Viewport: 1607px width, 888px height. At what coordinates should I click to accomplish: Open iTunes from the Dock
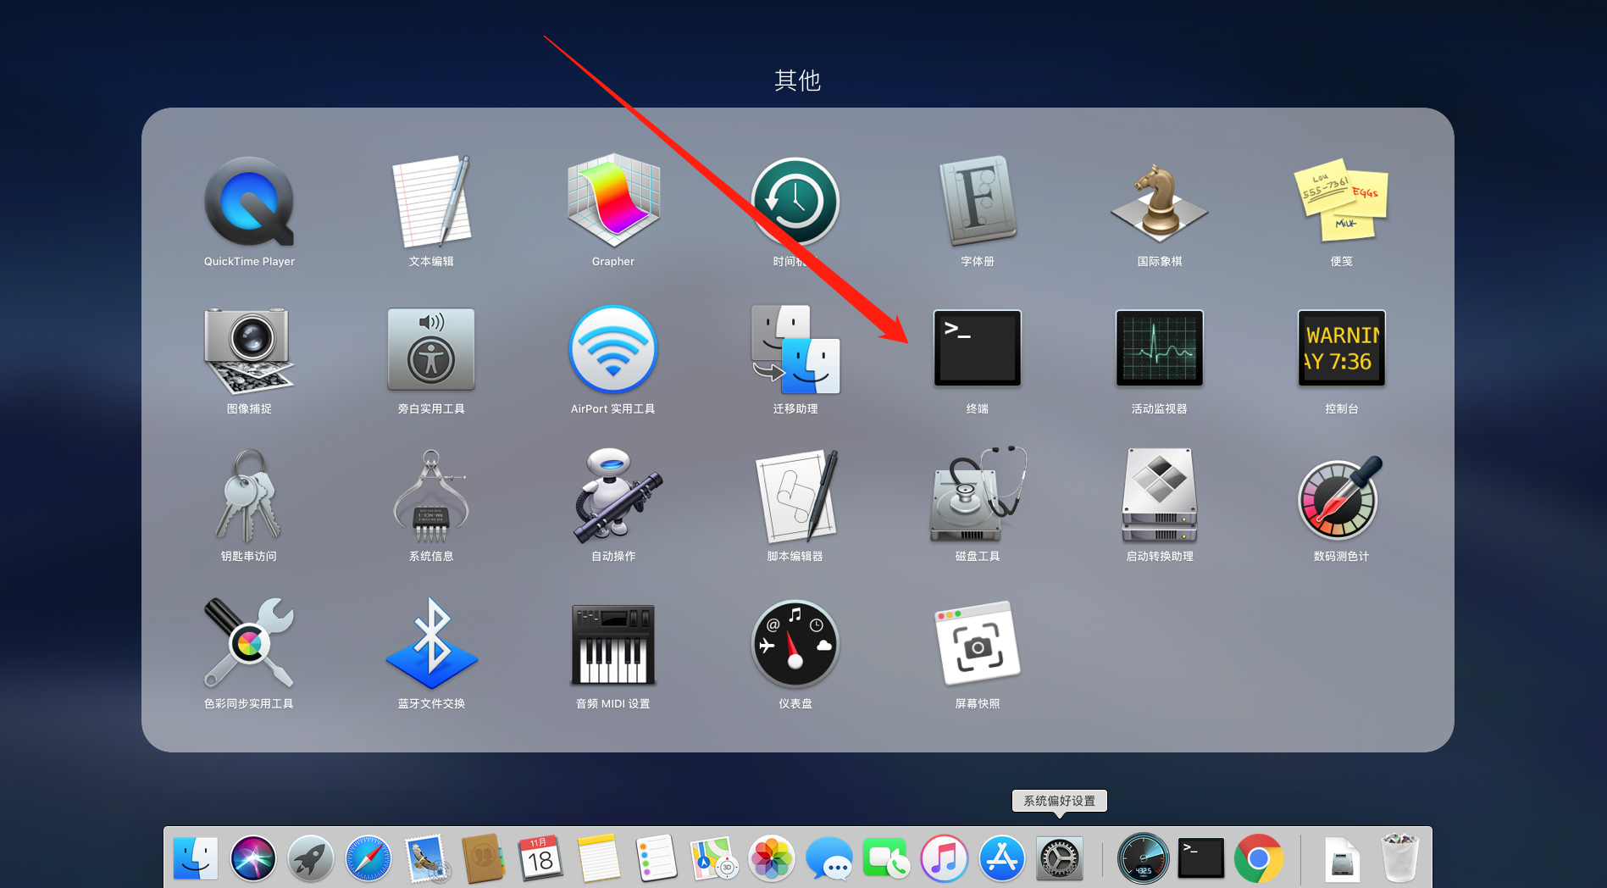(945, 858)
